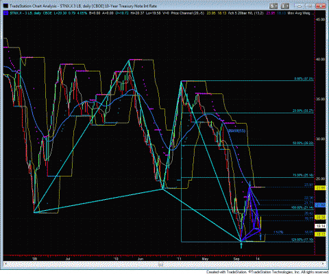Screen dimensions: 329x274
Task: Click the '09 year label on time axis
Action: (x=34, y=259)
